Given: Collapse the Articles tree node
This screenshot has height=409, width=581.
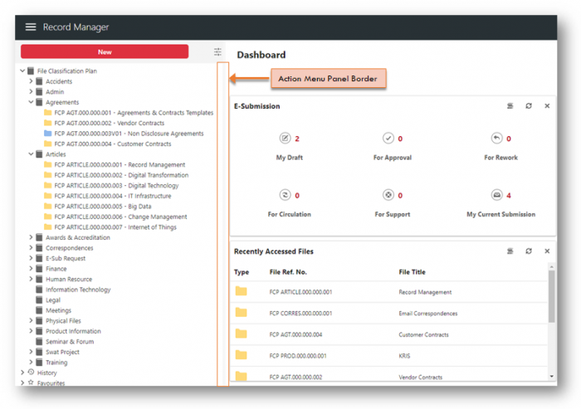Looking at the screenshot, I should coord(31,154).
